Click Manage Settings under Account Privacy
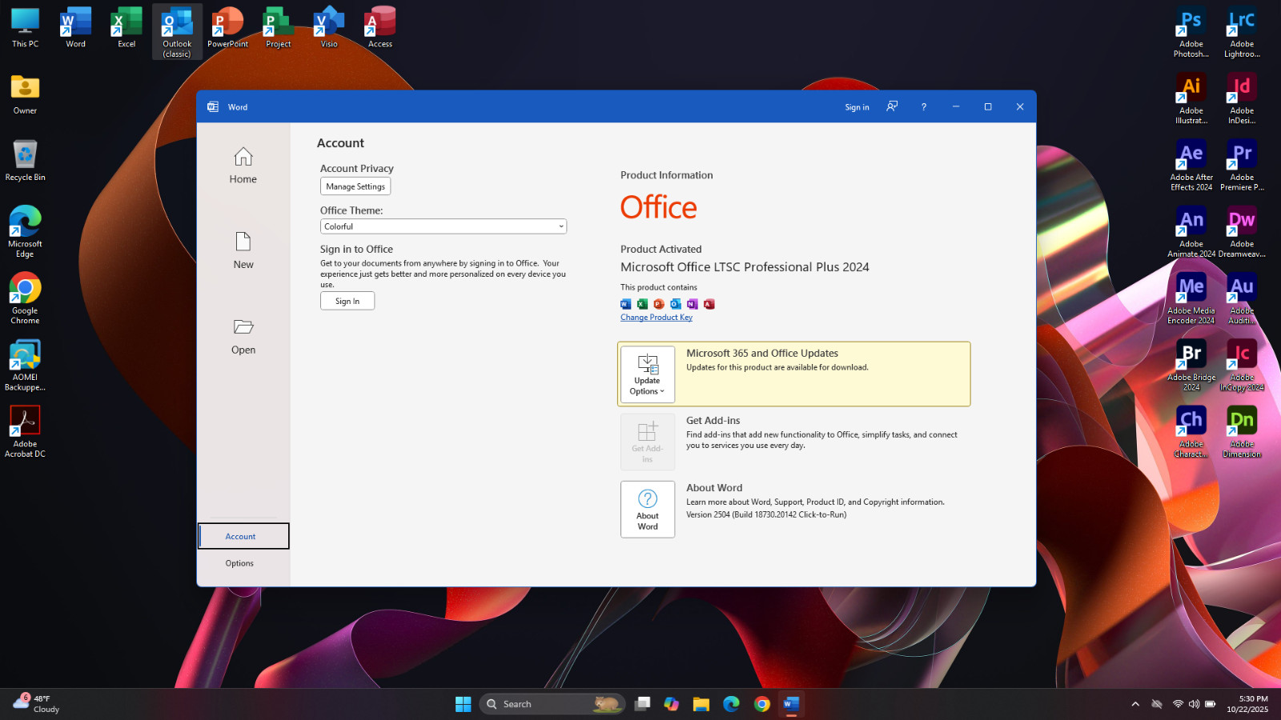Image resolution: width=1281 pixels, height=720 pixels. 355,186
